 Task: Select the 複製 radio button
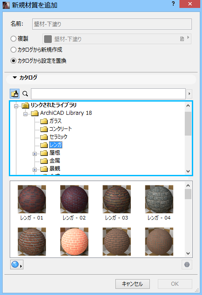[x=13, y=39]
